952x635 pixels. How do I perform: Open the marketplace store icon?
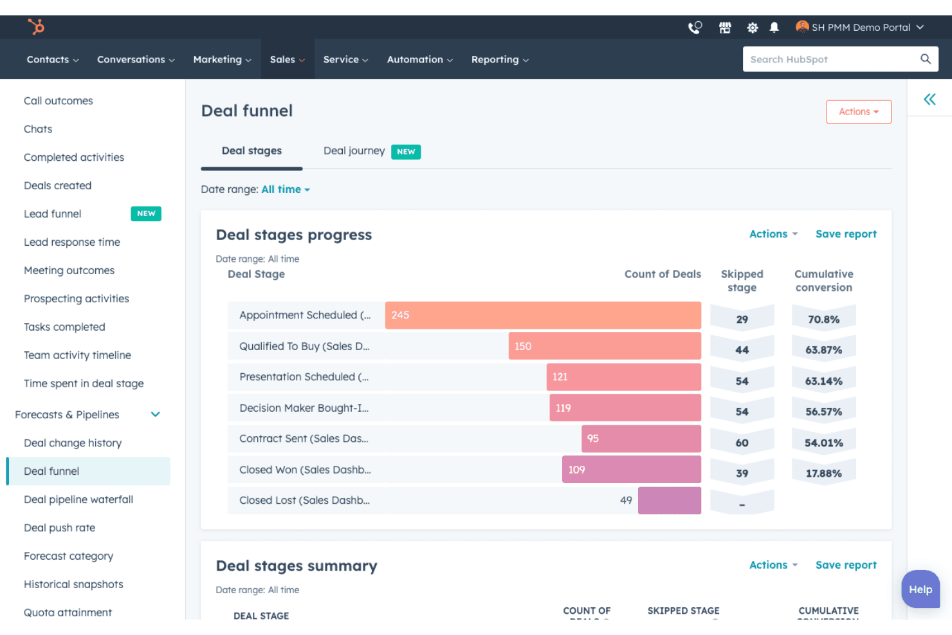coord(725,28)
